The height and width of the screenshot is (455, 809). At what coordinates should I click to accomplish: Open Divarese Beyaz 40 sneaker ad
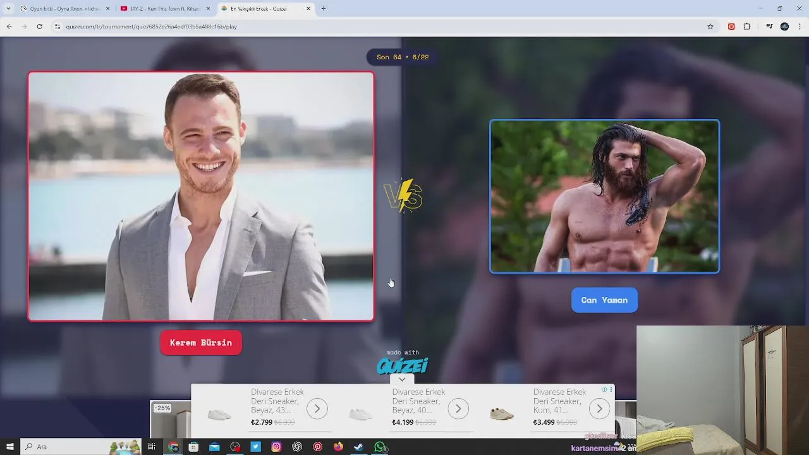point(417,401)
